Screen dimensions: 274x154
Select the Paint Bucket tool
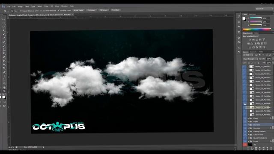click(4, 61)
